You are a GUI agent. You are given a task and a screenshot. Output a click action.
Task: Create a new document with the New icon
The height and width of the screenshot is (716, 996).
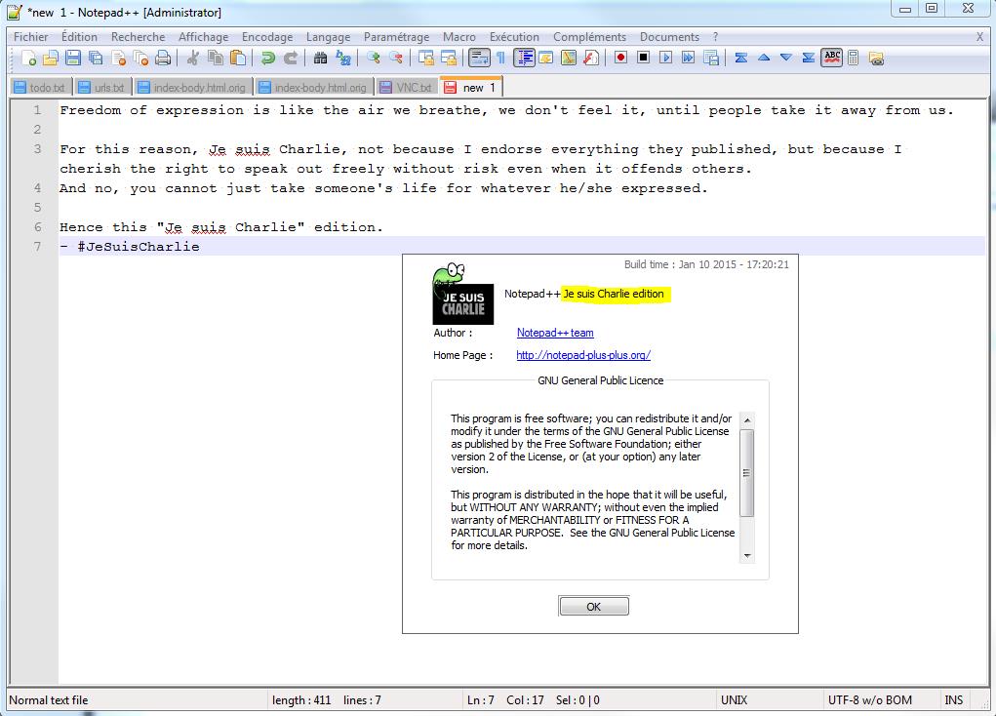pyautogui.click(x=28, y=59)
